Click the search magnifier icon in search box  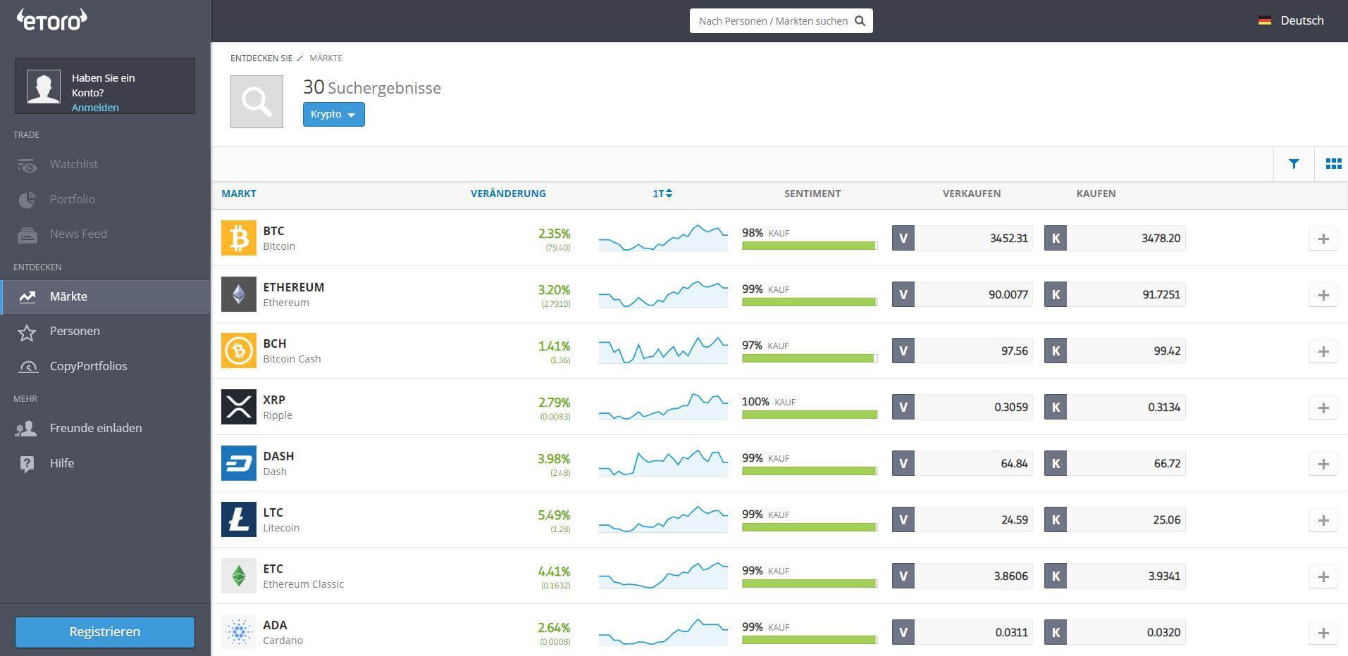pyautogui.click(x=860, y=21)
